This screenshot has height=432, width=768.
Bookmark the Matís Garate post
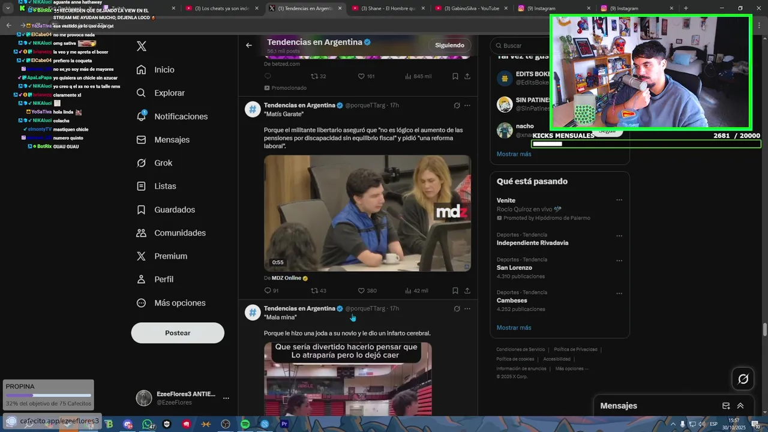pos(455,291)
